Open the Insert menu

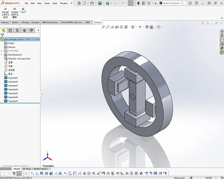point(47,3)
